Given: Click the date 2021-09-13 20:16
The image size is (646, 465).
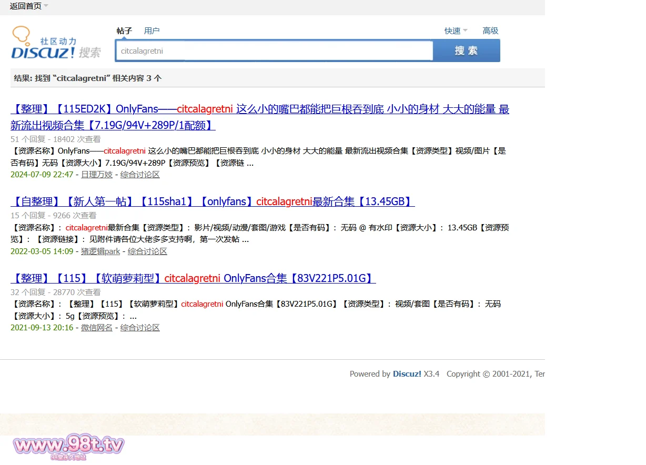Looking at the screenshot, I should click(42, 328).
